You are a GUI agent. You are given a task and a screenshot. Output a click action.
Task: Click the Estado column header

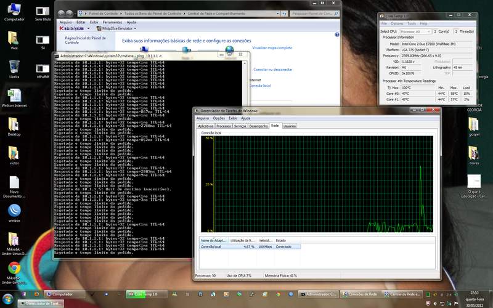[x=287, y=241]
